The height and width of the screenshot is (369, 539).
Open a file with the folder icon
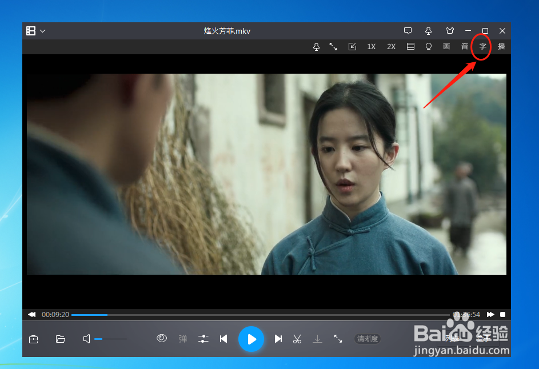61,339
